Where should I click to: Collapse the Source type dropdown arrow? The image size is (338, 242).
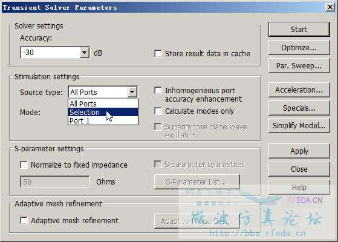(132, 92)
